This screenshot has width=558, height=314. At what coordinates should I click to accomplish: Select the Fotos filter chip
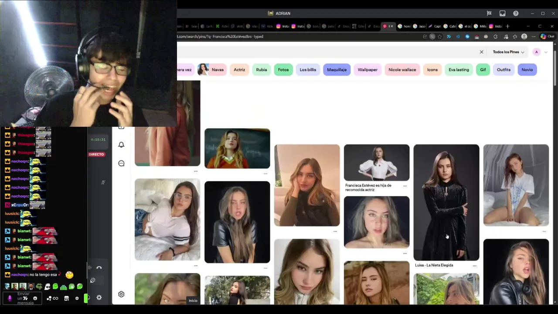point(283,70)
